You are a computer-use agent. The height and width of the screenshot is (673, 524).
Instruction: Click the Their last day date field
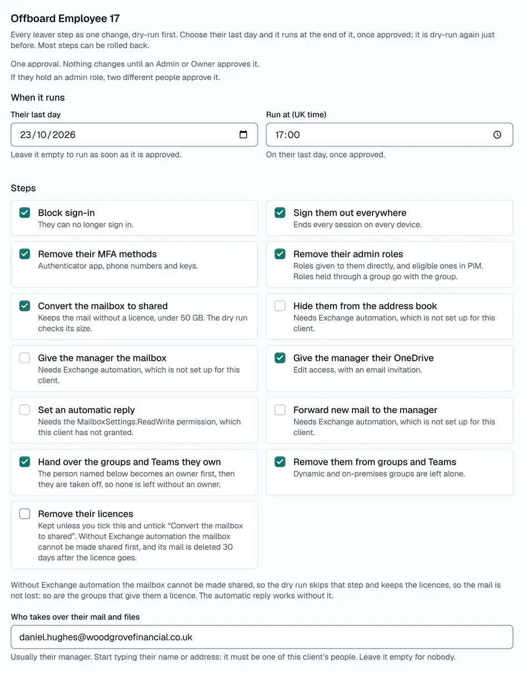click(134, 135)
